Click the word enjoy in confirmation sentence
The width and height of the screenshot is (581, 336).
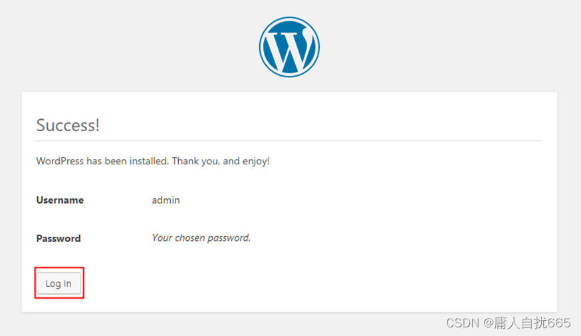point(255,161)
